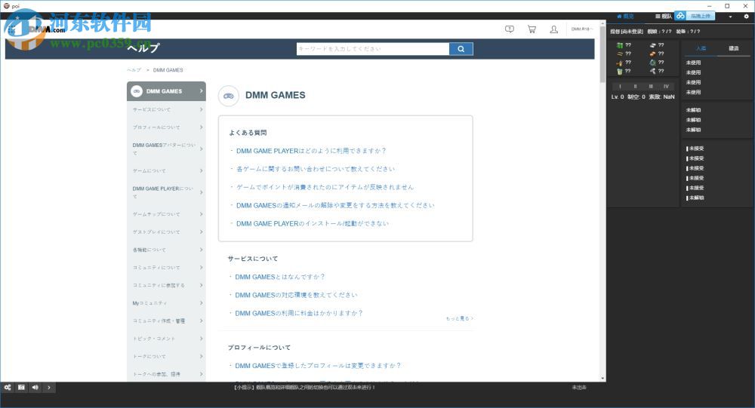Click the もっと見る more link
Viewport: 755px width, 408px height.
460,318
